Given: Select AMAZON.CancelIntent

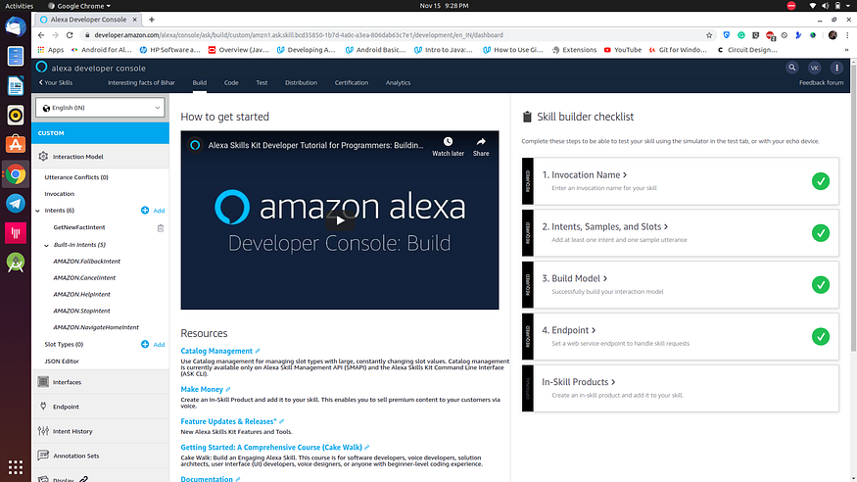Looking at the screenshot, I should [84, 277].
